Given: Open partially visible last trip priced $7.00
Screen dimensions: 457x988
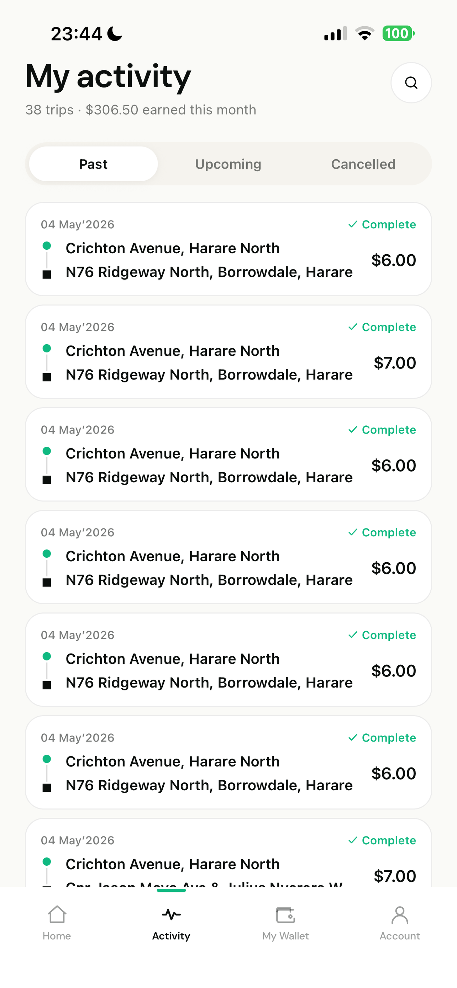Looking at the screenshot, I should coord(228,852).
